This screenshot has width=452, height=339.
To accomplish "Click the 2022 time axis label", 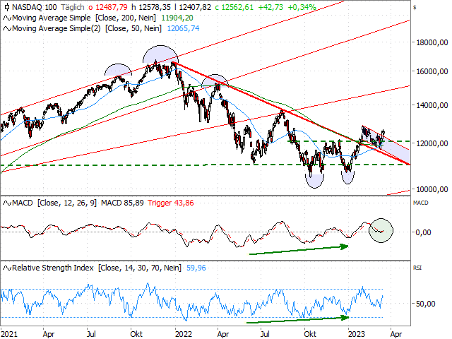I will pos(184,334).
